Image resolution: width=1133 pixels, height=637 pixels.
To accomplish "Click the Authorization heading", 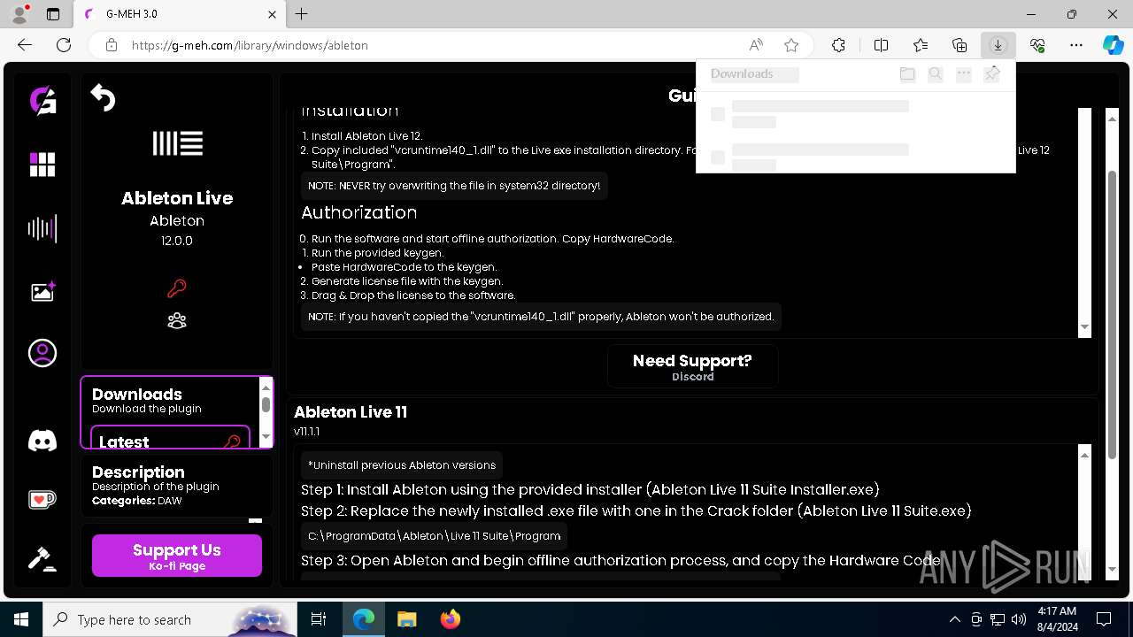I will [358, 213].
